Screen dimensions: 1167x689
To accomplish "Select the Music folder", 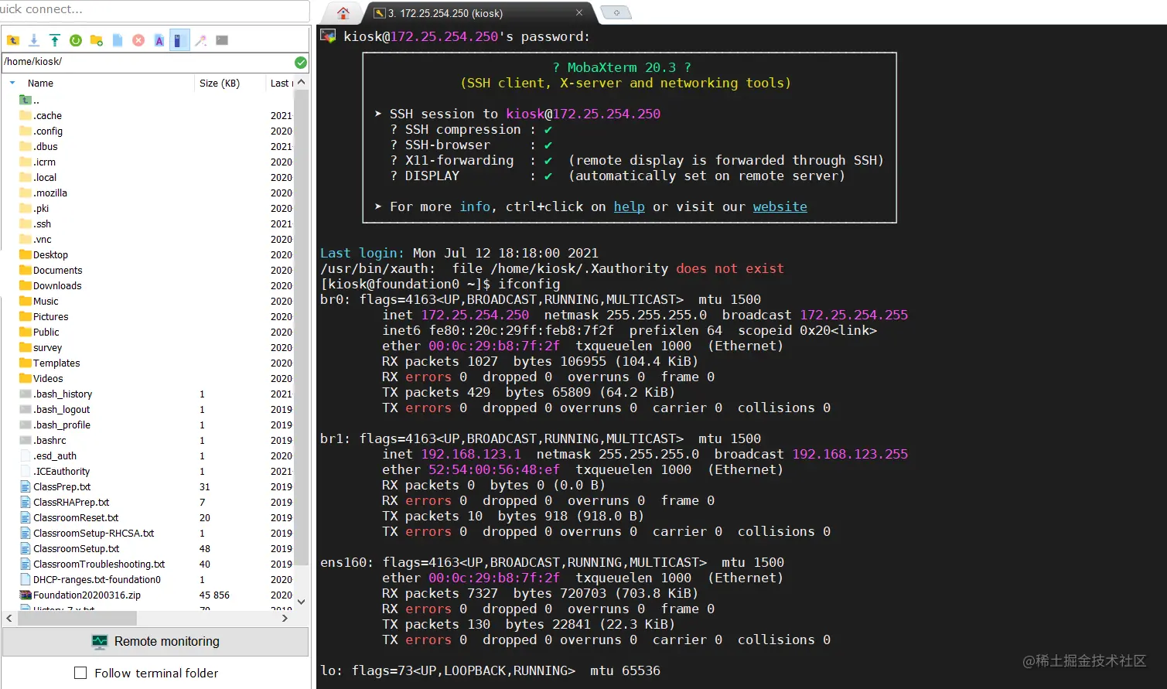I will [x=39, y=301].
